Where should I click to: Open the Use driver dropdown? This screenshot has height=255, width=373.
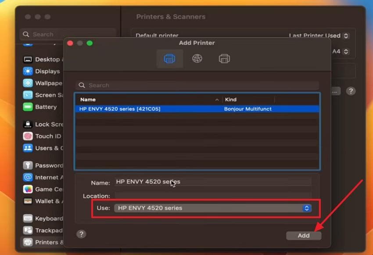click(x=213, y=208)
